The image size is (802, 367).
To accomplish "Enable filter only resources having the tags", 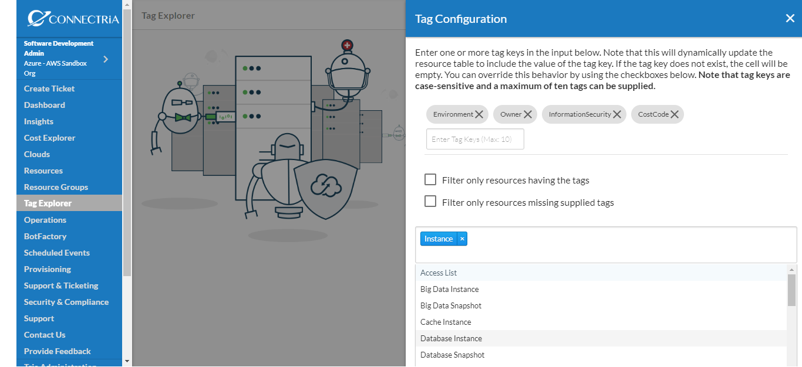I will (x=430, y=179).
